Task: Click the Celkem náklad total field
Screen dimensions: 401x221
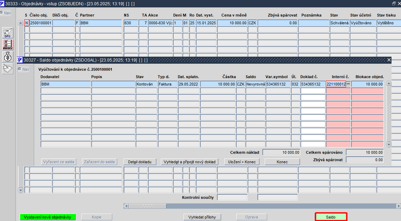Action: click(281, 152)
